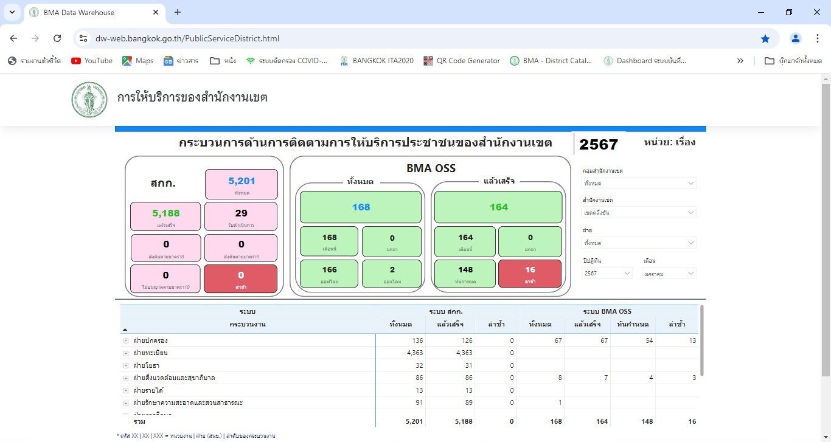The width and height of the screenshot is (831, 442).
Task: Open the เดือน dropdown showing มกราคม
Action: click(x=669, y=274)
